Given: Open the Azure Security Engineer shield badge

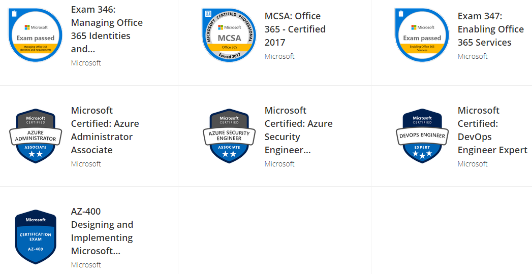Looking at the screenshot, I should (229, 136).
